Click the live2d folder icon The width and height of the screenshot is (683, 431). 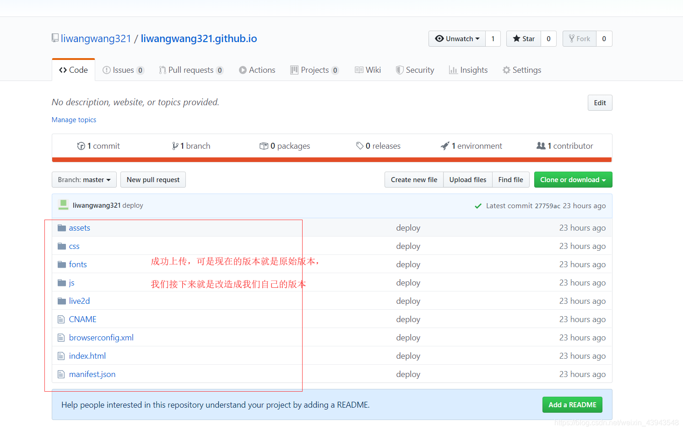coord(62,301)
